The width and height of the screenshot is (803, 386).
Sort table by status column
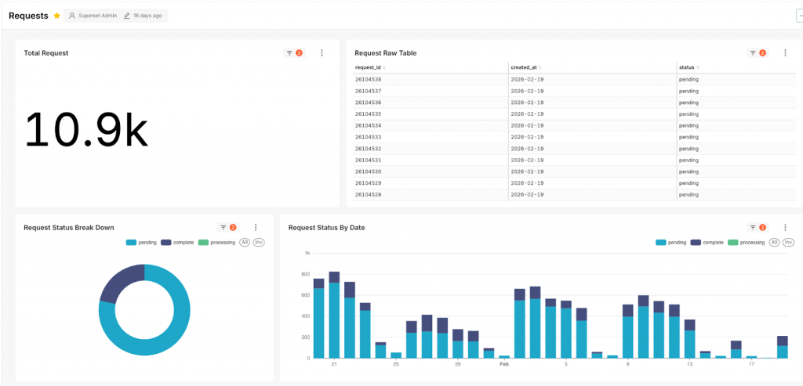[x=689, y=68]
